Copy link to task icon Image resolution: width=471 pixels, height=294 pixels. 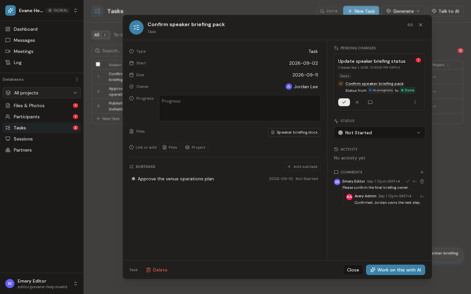[410, 25]
